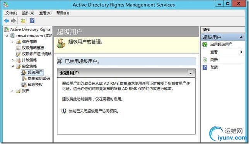Open the 操作(A) menu

(28, 13)
